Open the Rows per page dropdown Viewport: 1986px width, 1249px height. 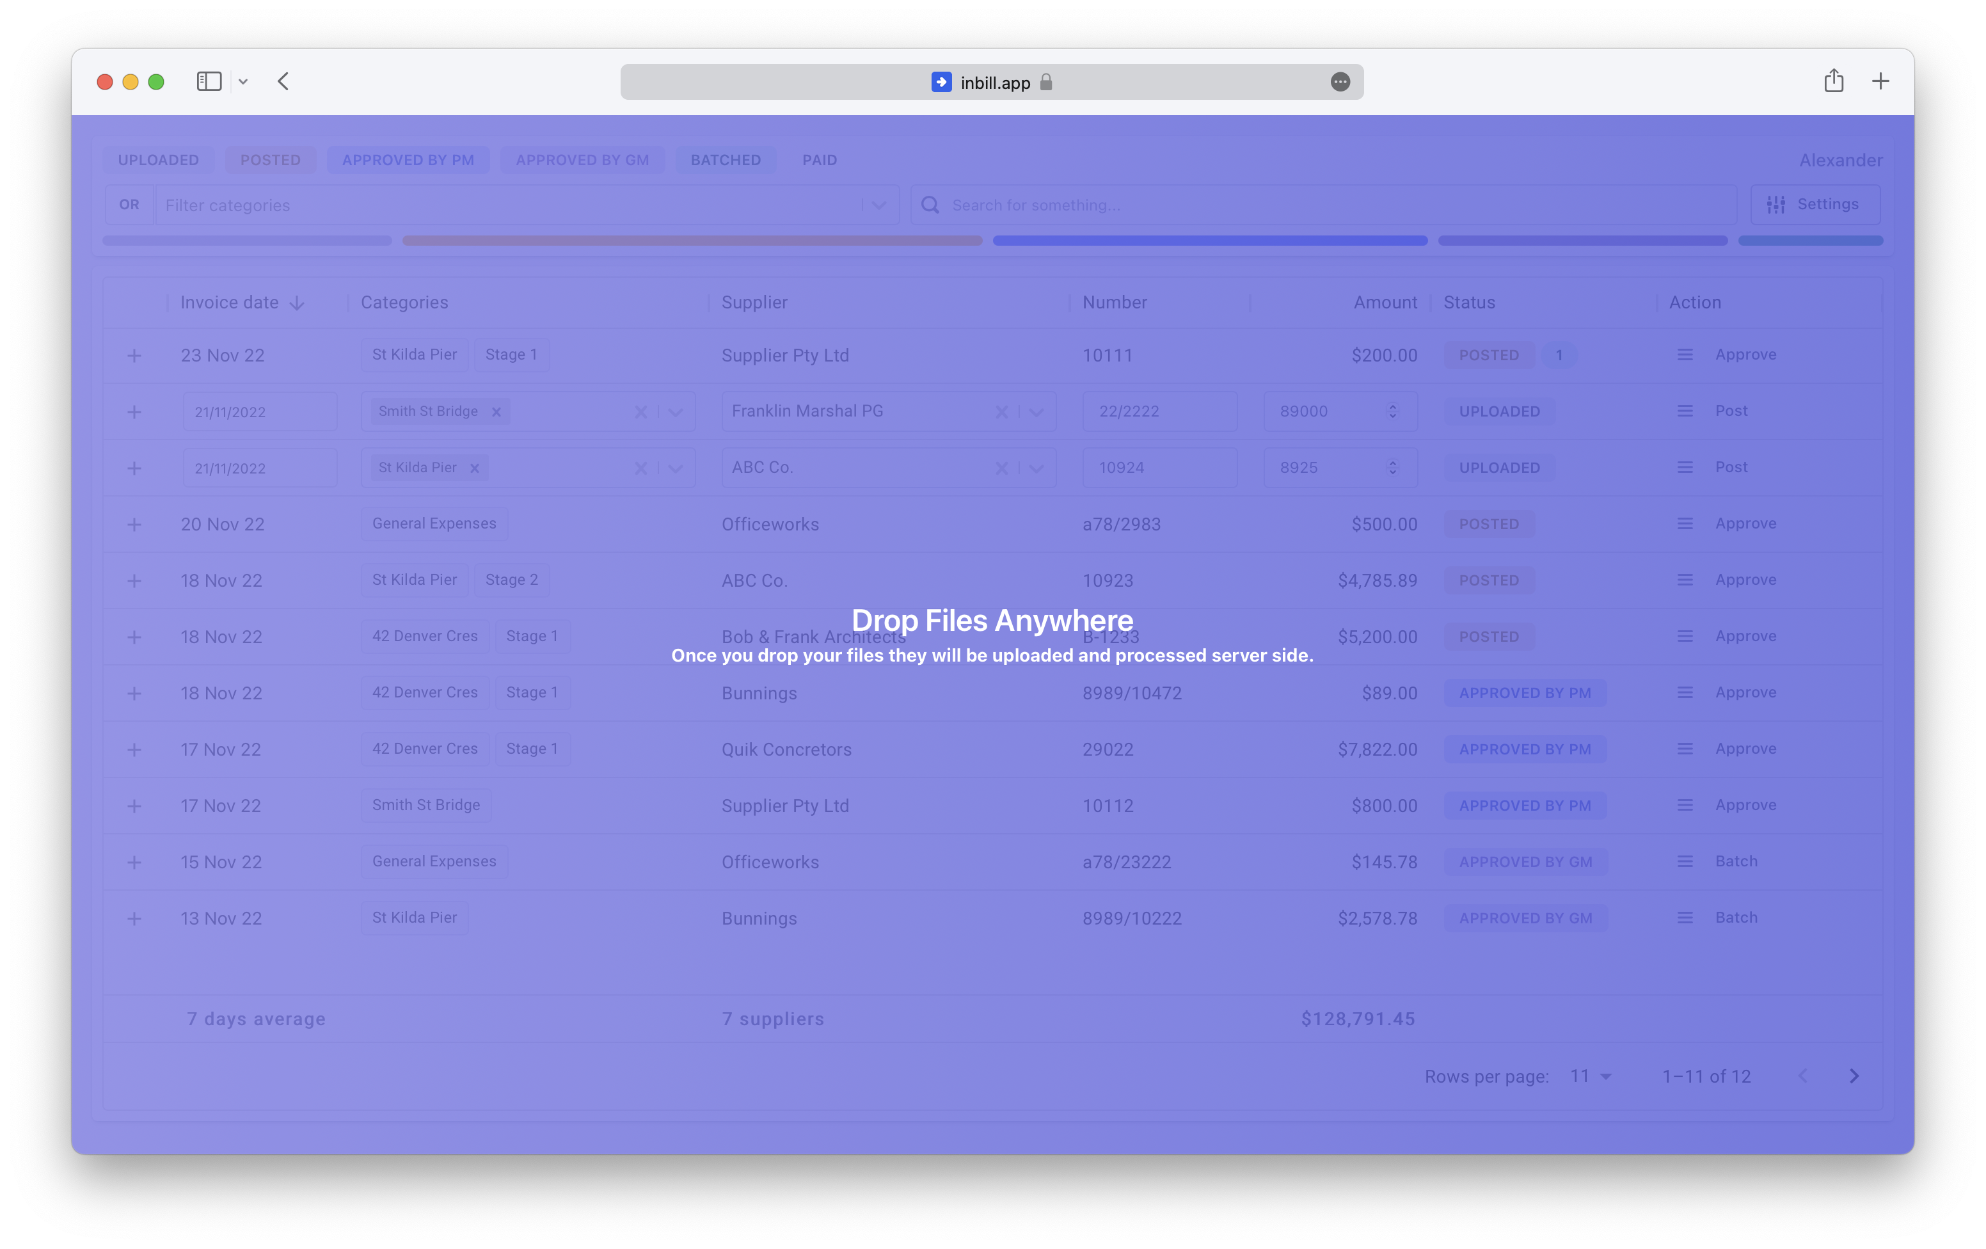(1591, 1076)
